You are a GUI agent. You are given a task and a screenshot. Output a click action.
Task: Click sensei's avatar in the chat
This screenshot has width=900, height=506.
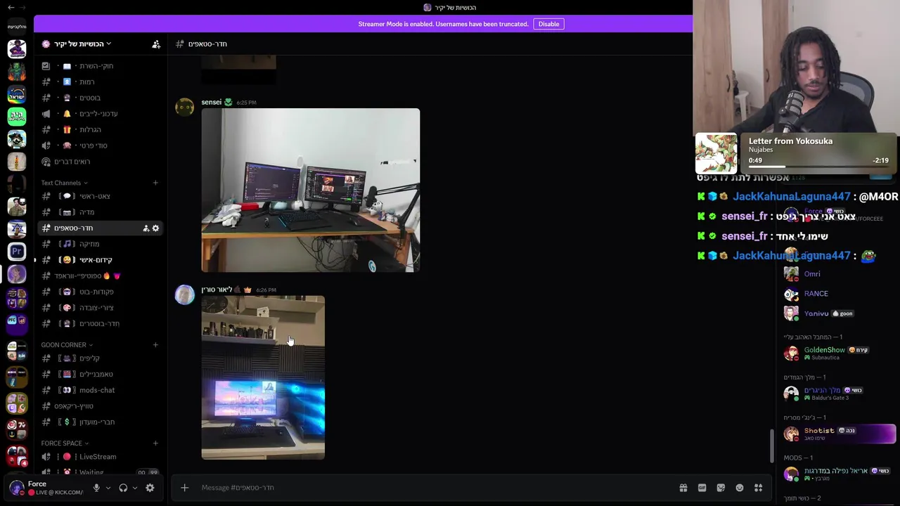coord(184,108)
